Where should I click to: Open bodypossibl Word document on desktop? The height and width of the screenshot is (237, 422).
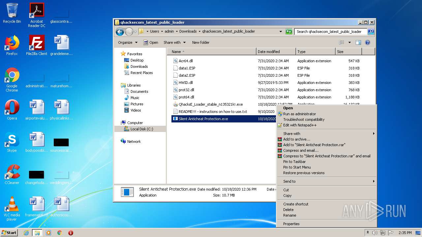click(x=37, y=142)
